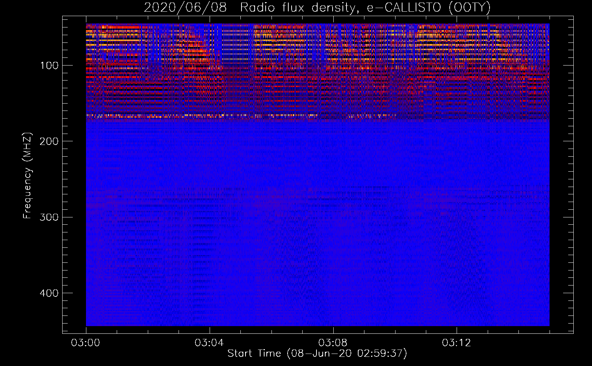Click the 400 frequency tick label

(x=49, y=293)
